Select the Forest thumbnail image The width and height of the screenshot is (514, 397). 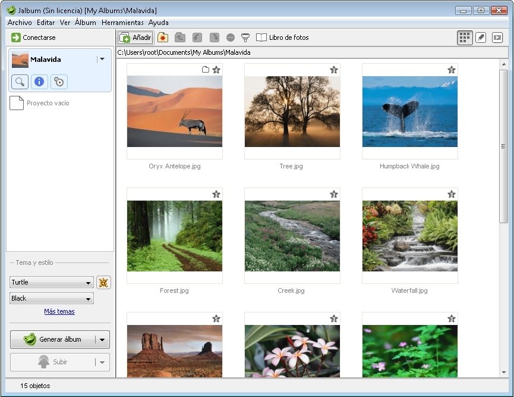(x=175, y=236)
